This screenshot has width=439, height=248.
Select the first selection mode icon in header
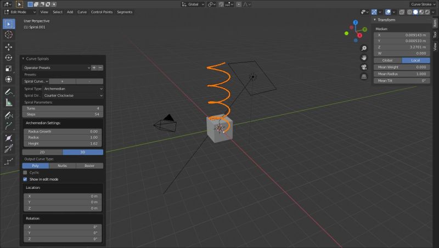pyautogui.click(x=30, y=4)
